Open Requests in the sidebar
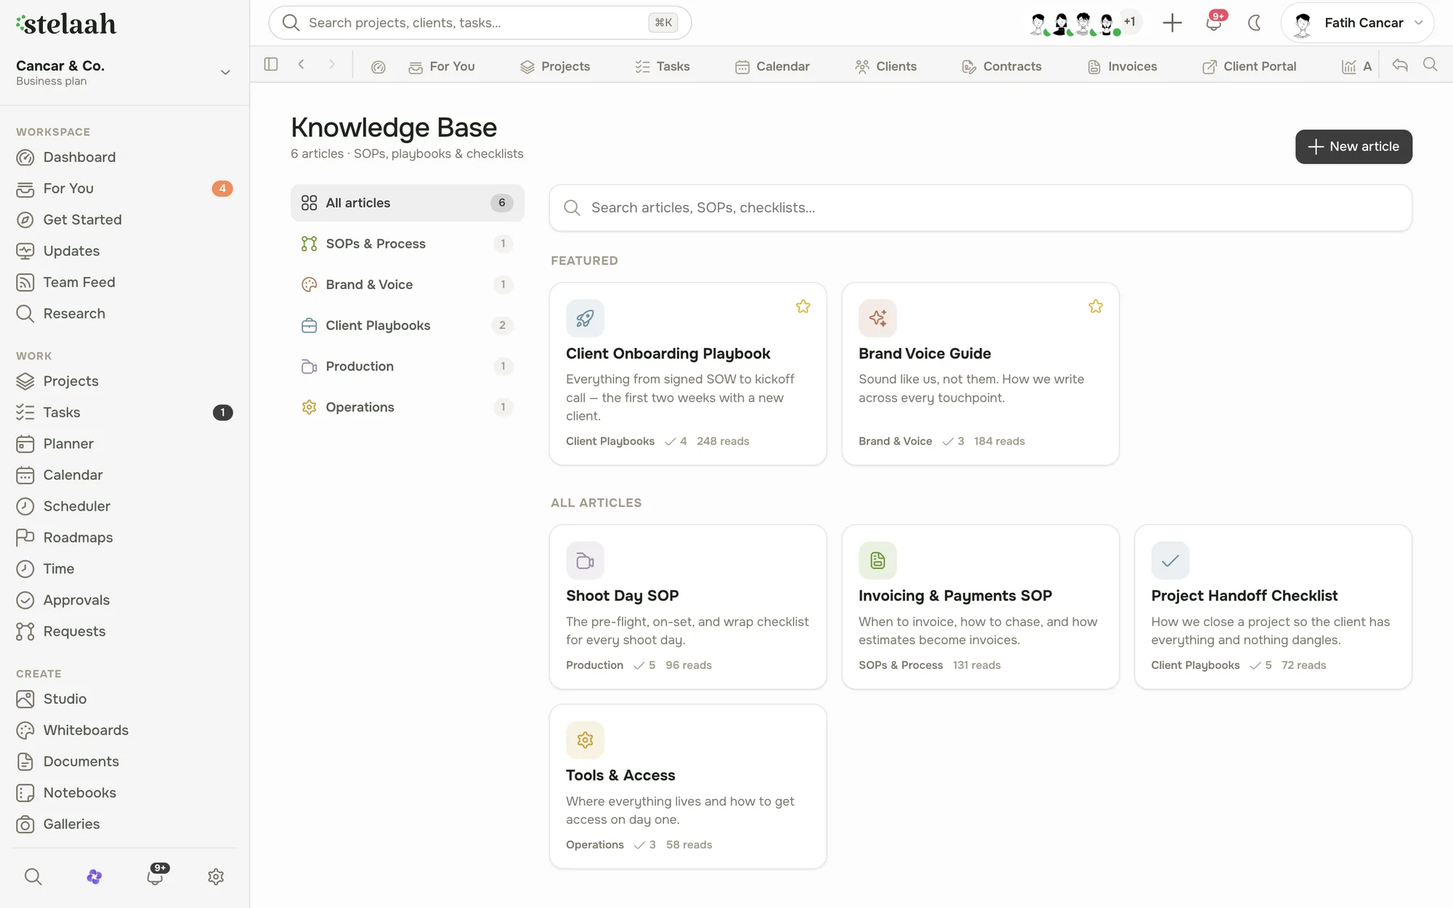The width and height of the screenshot is (1453, 908). point(124,631)
